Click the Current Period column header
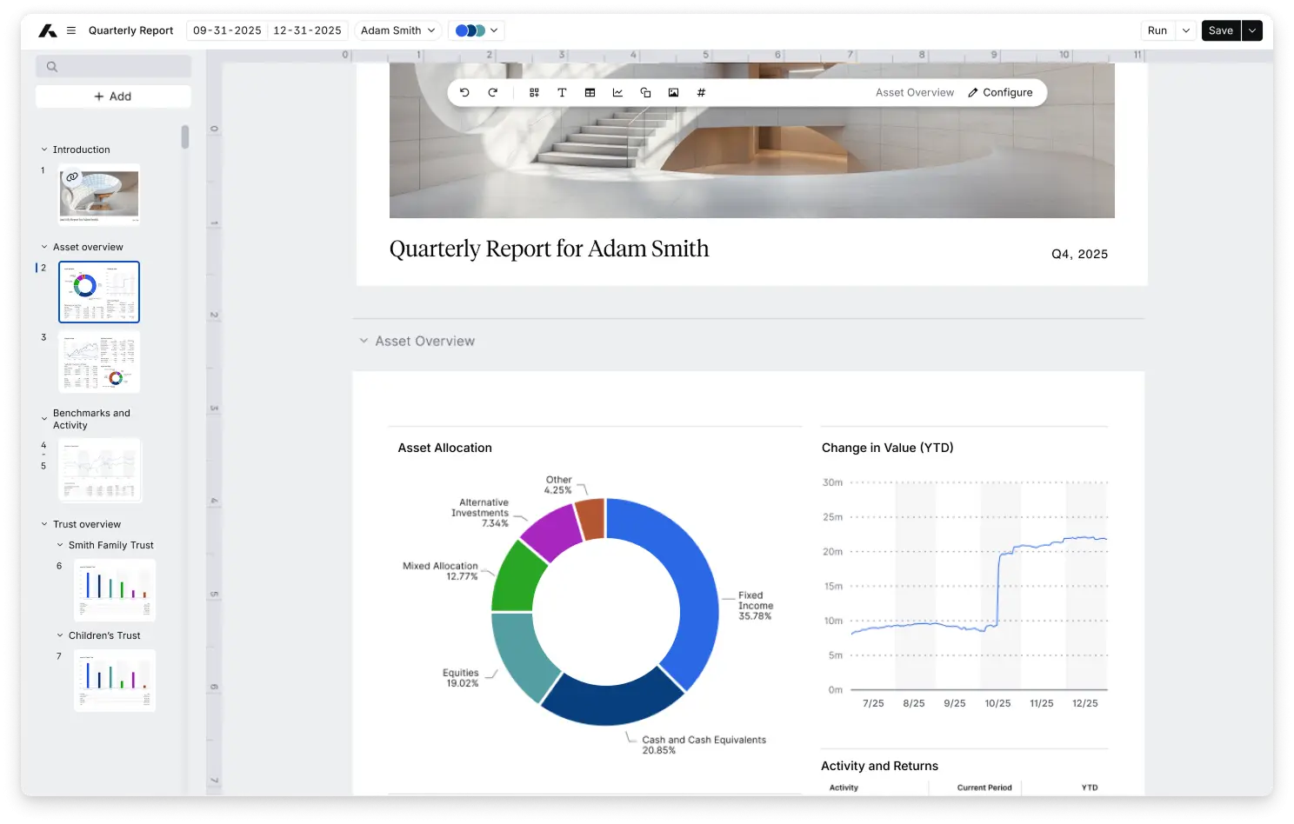This screenshot has height=824, width=1294. pos(984,787)
